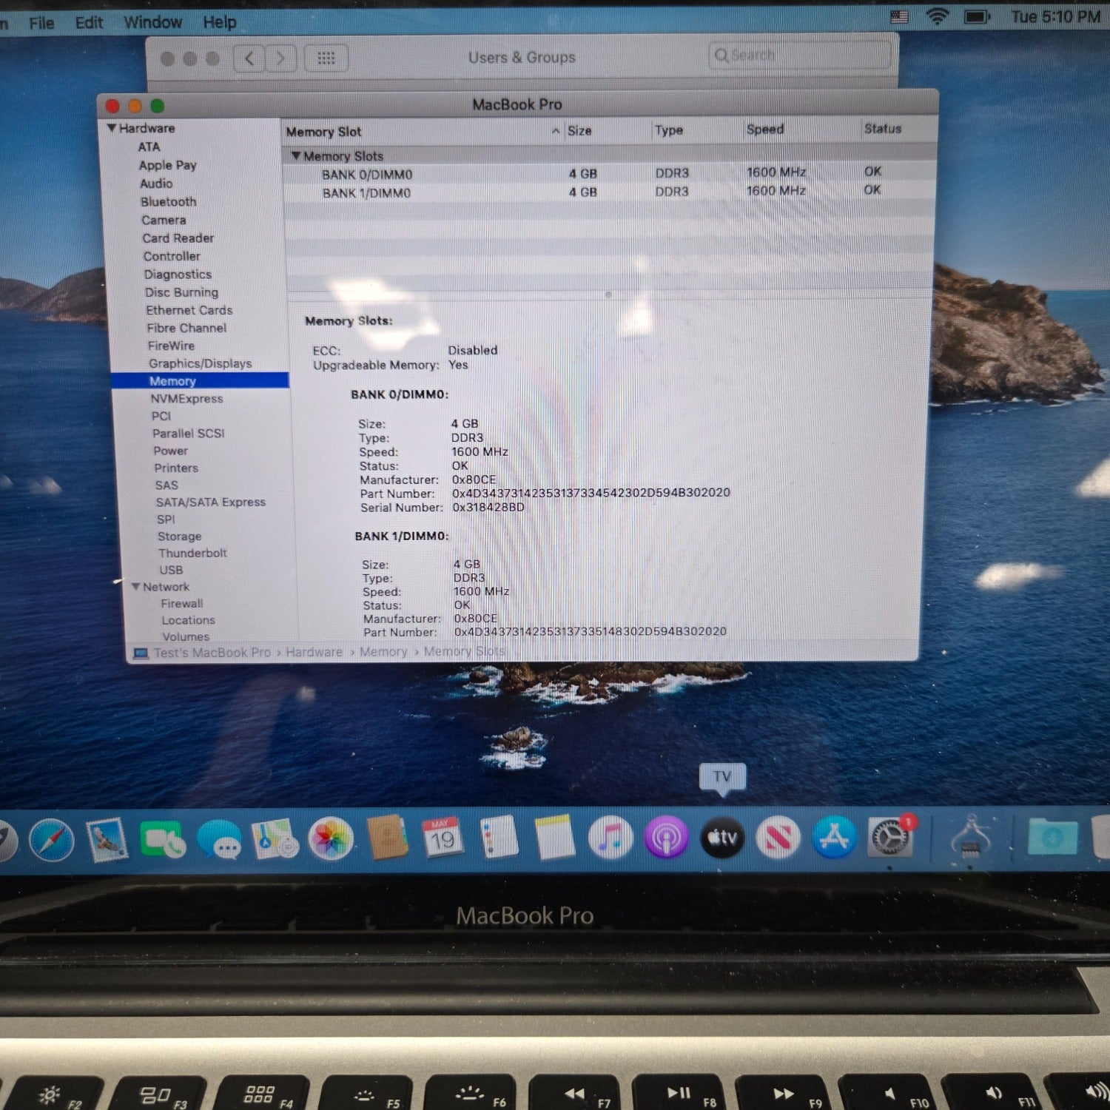The height and width of the screenshot is (1110, 1110).
Task: Open the Notes app in the Dock
Action: 555,837
